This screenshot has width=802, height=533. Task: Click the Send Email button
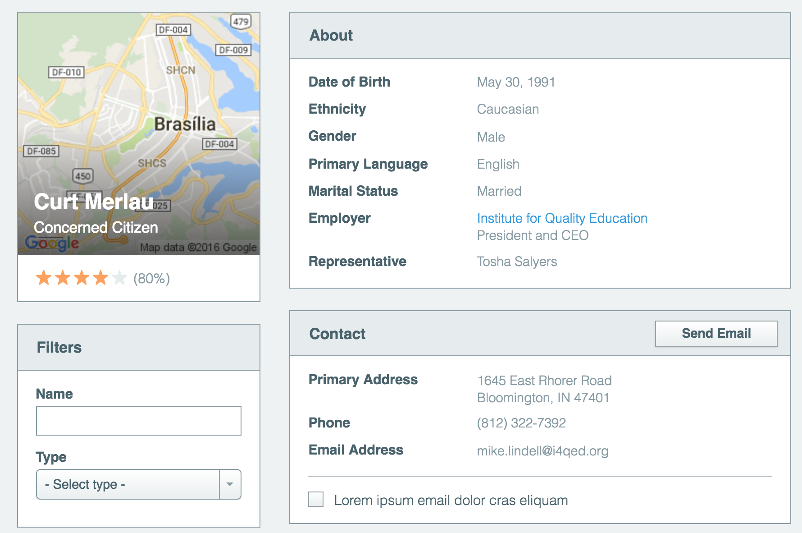[716, 334]
